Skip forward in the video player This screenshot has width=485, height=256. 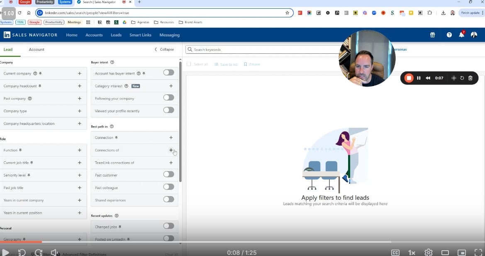[38, 253]
